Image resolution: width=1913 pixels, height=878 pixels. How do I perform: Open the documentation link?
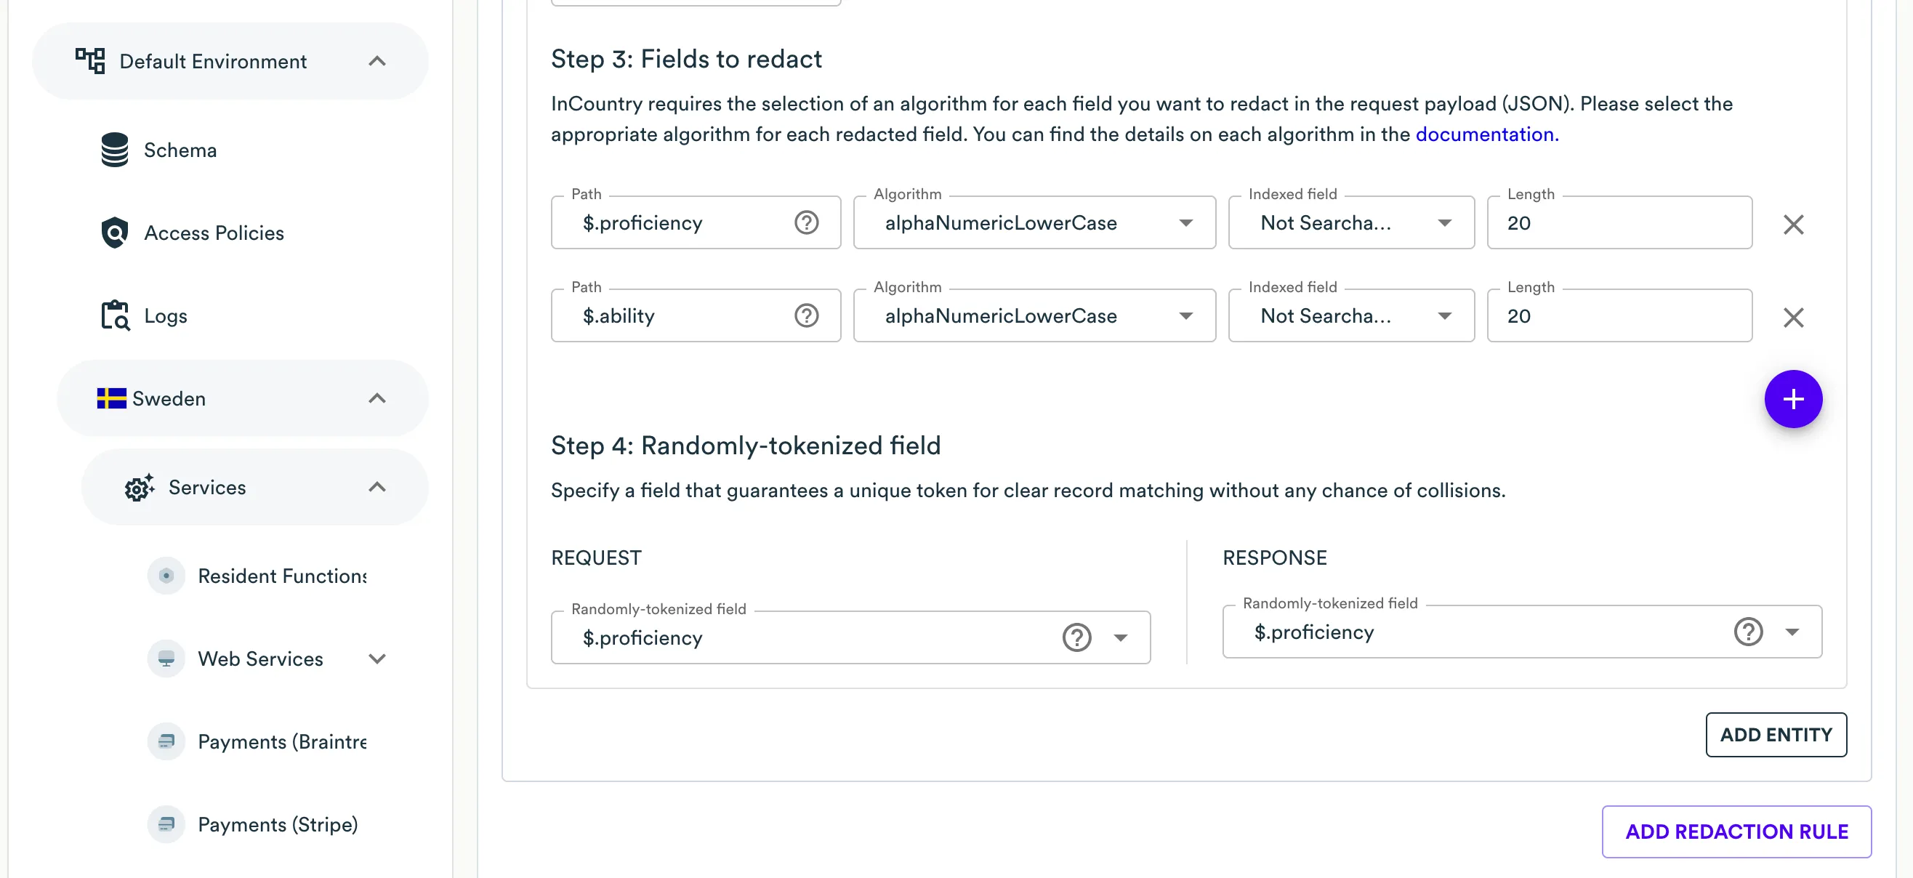[1486, 134]
